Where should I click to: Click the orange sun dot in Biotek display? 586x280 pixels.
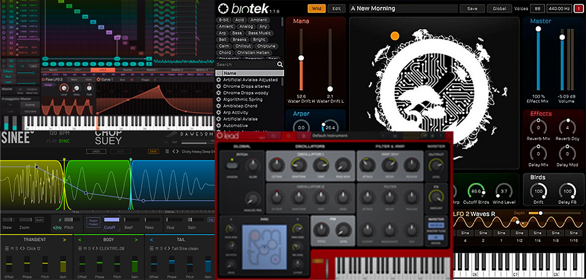(394, 36)
